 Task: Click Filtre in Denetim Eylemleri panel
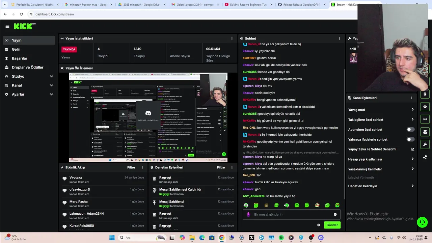pyautogui.click(x=221, y=167)
